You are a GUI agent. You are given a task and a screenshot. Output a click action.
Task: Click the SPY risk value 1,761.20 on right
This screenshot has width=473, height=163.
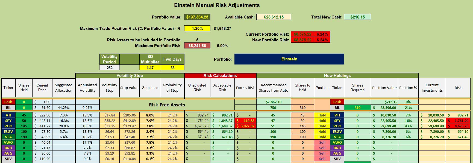coord(458,121)
